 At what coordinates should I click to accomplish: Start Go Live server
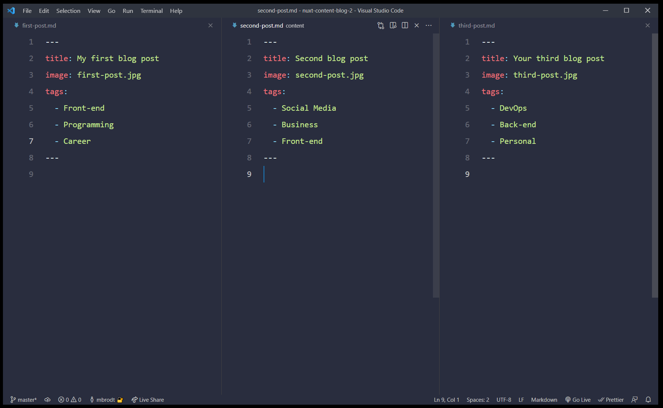(578, 400)
